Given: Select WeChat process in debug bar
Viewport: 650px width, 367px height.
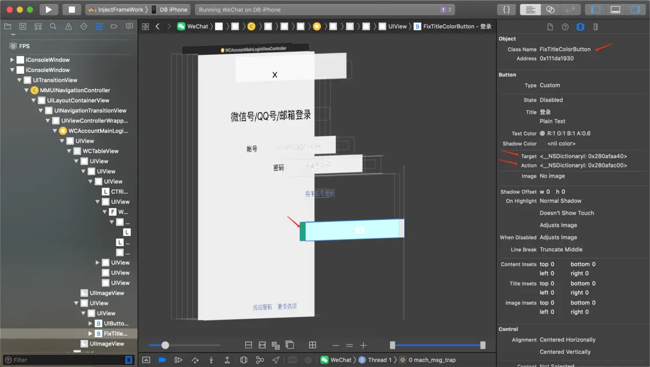Looking at the screenshot, I should pyautogui.click(x=336, y=360).
